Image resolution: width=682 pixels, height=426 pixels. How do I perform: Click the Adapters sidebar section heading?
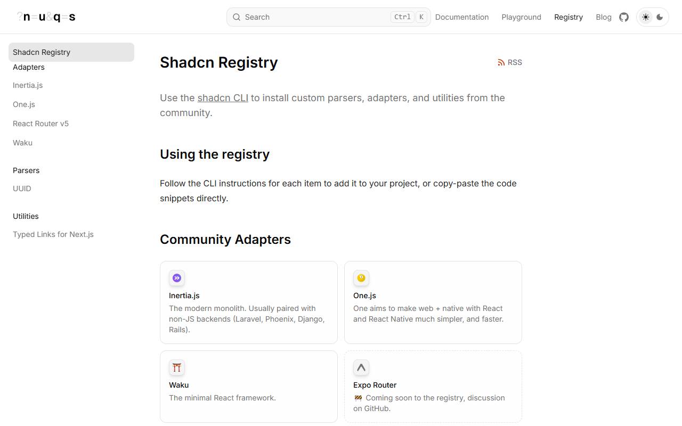click(x=29, y=67)
